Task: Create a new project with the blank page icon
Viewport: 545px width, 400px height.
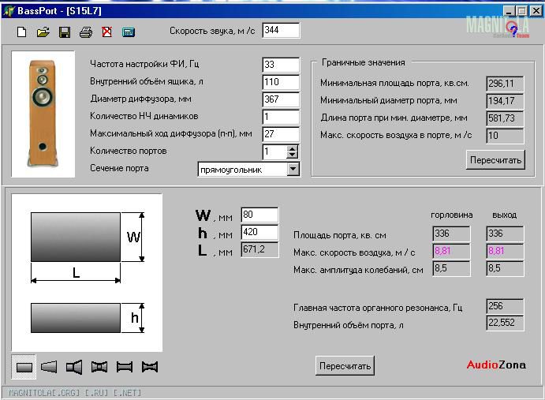Action: click(x=21, y=32)
